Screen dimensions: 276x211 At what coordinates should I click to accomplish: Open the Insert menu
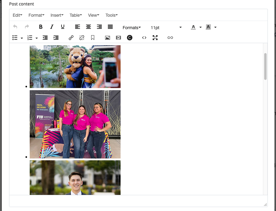tap(57, 15)
